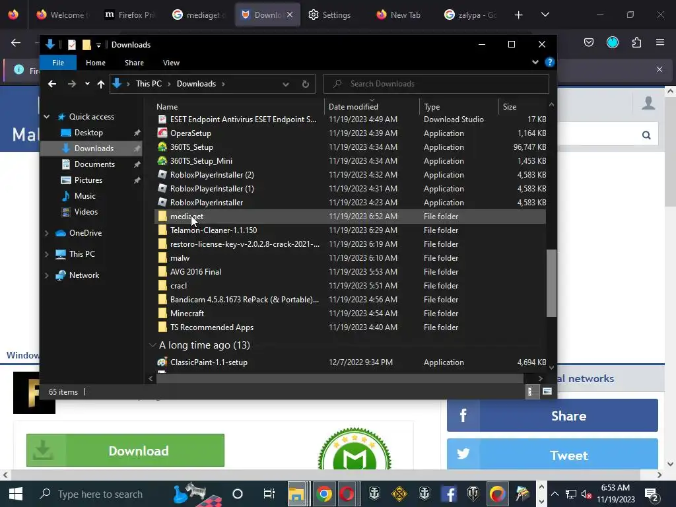Click the Properties quick access toolbar icon

[x=71, y=44]
